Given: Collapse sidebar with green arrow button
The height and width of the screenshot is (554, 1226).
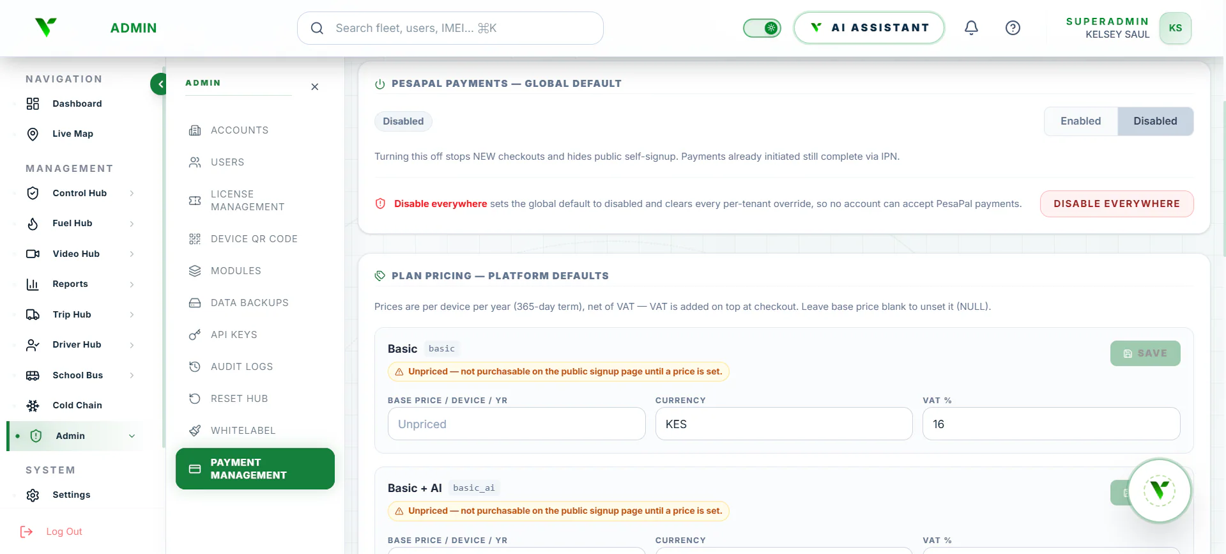Looking at the screenshot, I should tap(160, 84).
